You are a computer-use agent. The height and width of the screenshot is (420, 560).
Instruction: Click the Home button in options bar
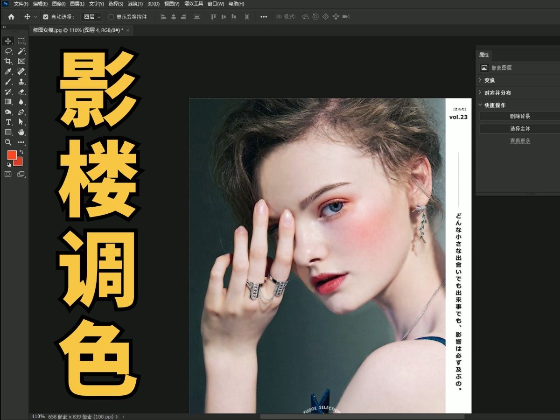[11, 17]
